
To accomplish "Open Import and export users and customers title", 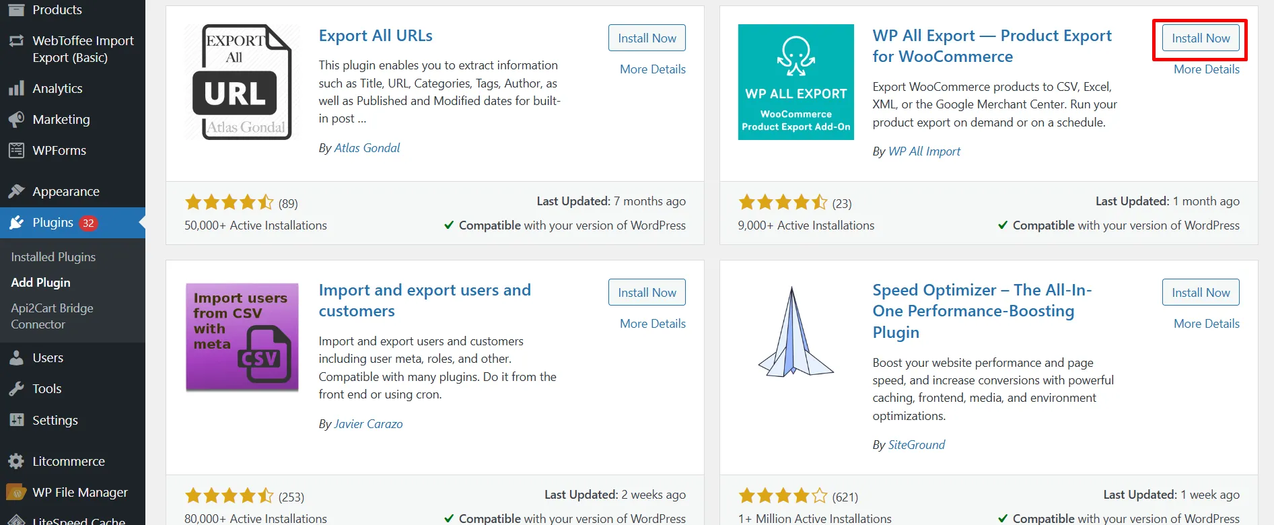I will (x=425, y=300).
